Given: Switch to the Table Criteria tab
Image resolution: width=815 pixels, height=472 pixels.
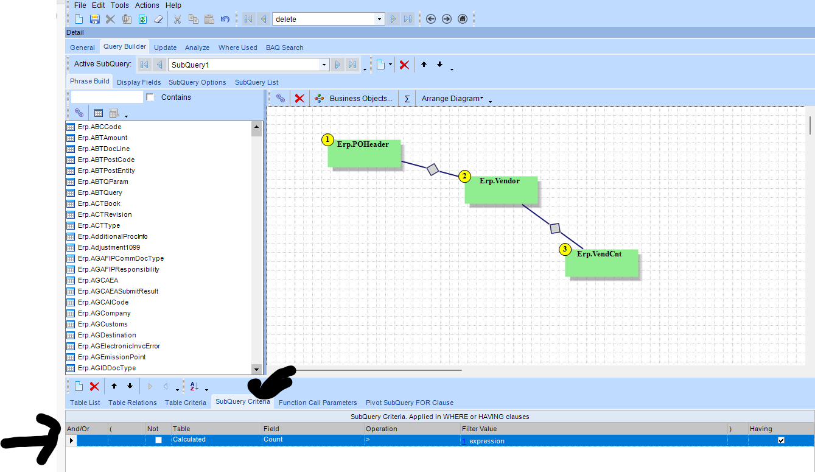Looking at the screenshot, I should [x=186, y=403].
